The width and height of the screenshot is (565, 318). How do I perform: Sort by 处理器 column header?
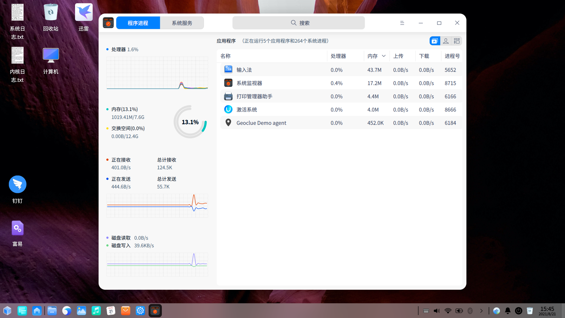pos(338,56)
